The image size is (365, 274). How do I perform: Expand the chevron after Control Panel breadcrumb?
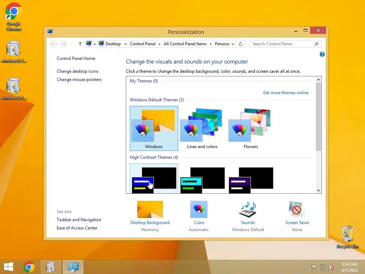click(159, 44)
